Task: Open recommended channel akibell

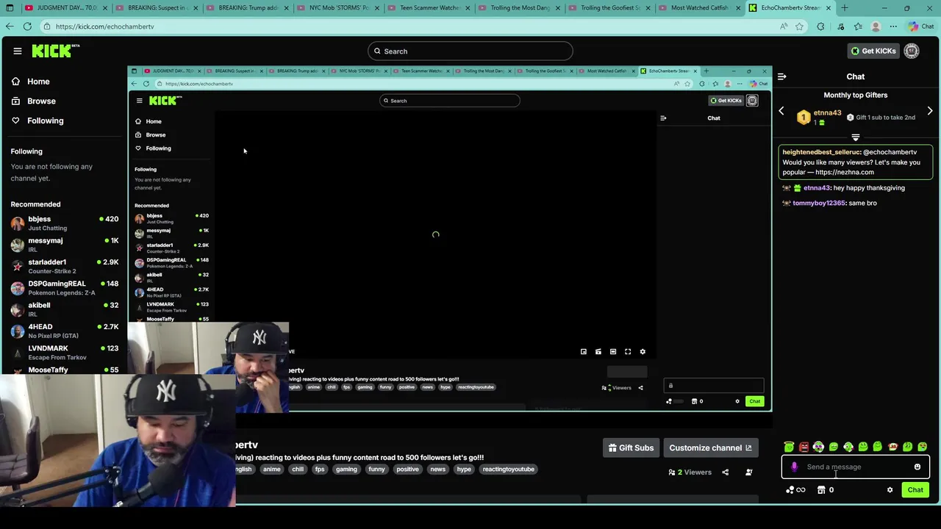Action: 64,309
